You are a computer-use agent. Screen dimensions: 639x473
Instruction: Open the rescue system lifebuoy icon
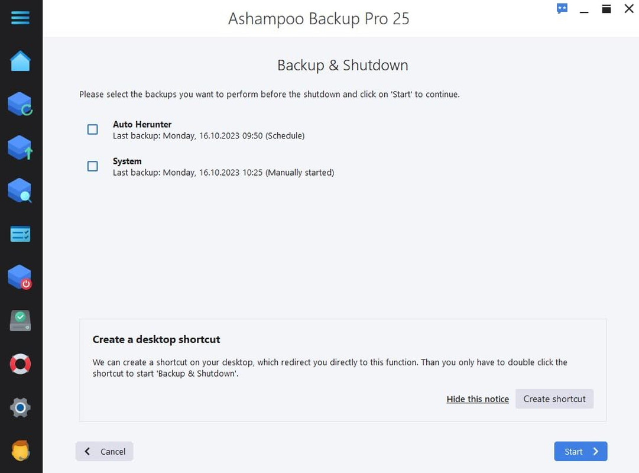point(20,364)
